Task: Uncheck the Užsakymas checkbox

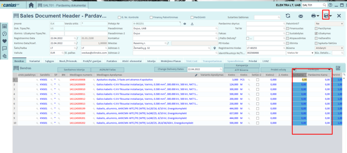Action: 288,33
